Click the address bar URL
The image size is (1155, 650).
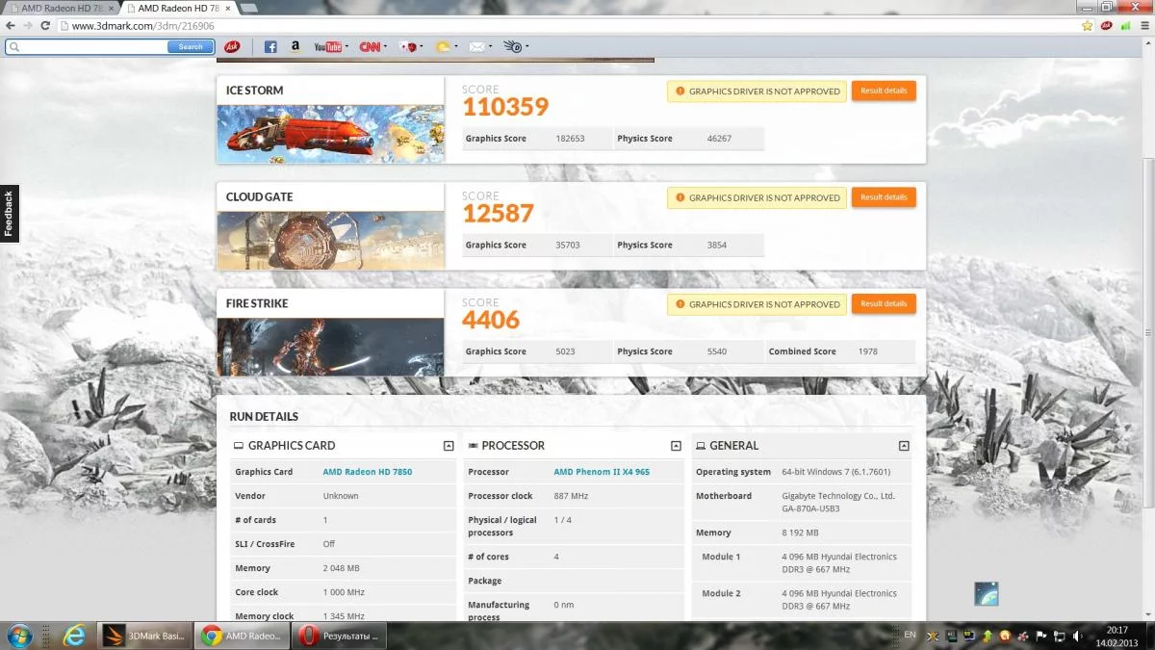tap(143, 26)
